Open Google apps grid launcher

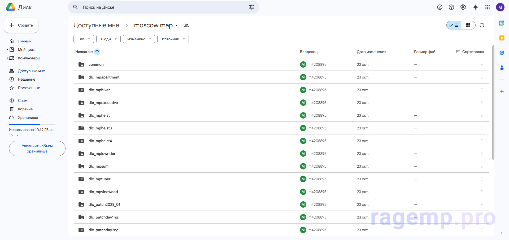point(487,7)
